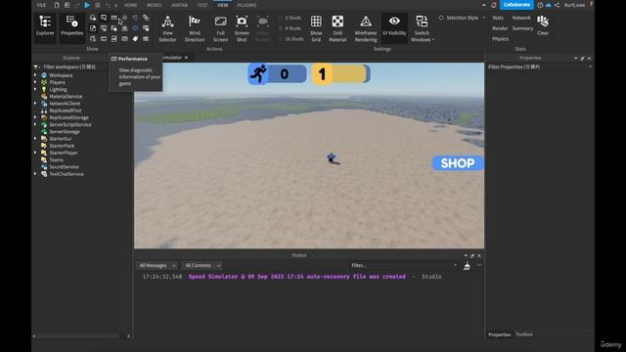Click the Clear stats button
626x352 pixels.
543,25
